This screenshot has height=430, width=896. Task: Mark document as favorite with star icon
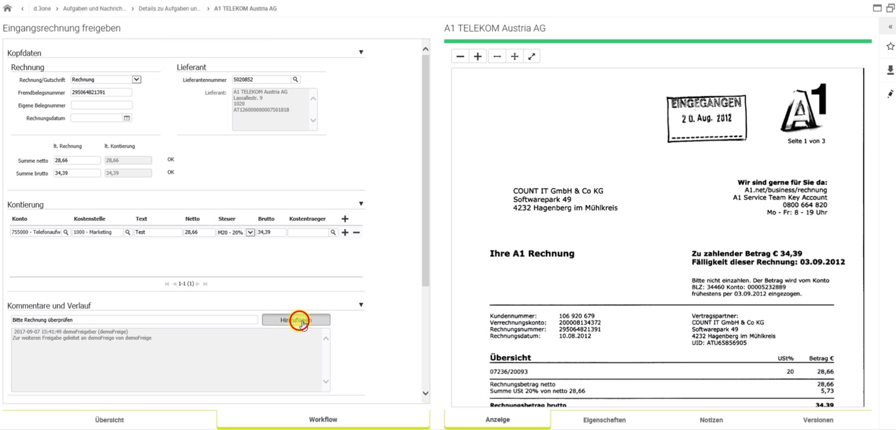point(890,47)
